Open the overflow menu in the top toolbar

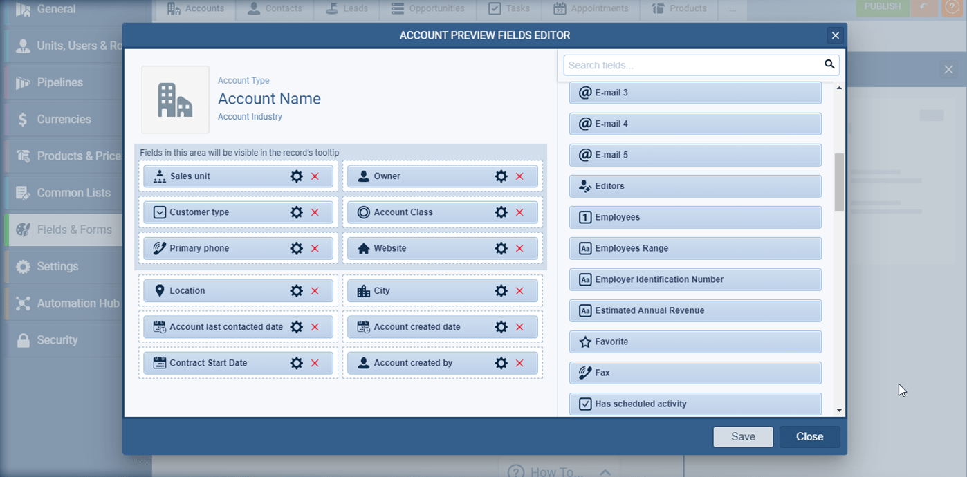tap(732, 8)
